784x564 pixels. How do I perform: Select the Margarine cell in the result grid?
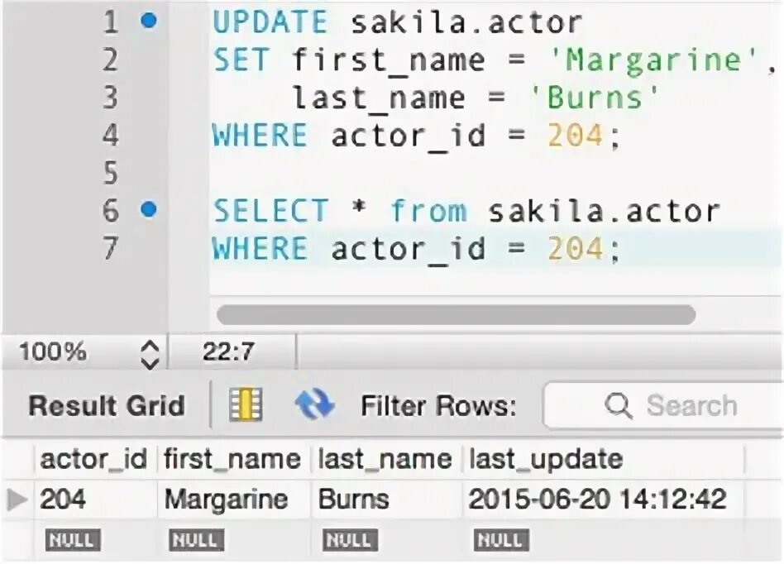point(232,499)
